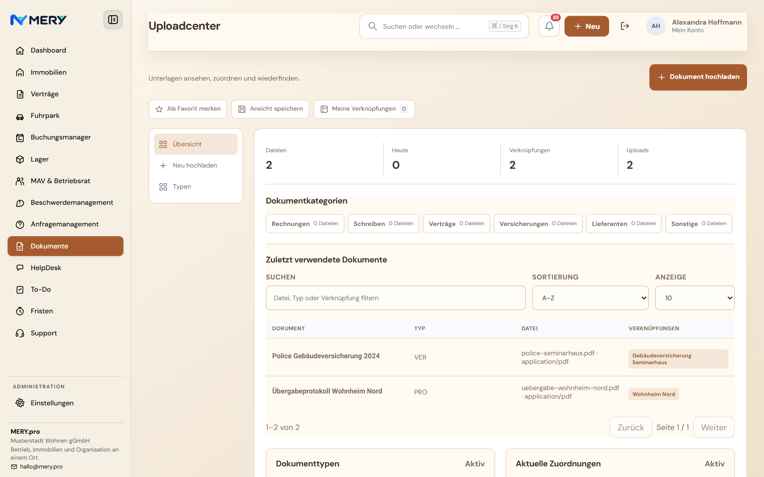Open the Sortierung A–Z dropdown
Viewport: 764px width, 477px height.
590,298
